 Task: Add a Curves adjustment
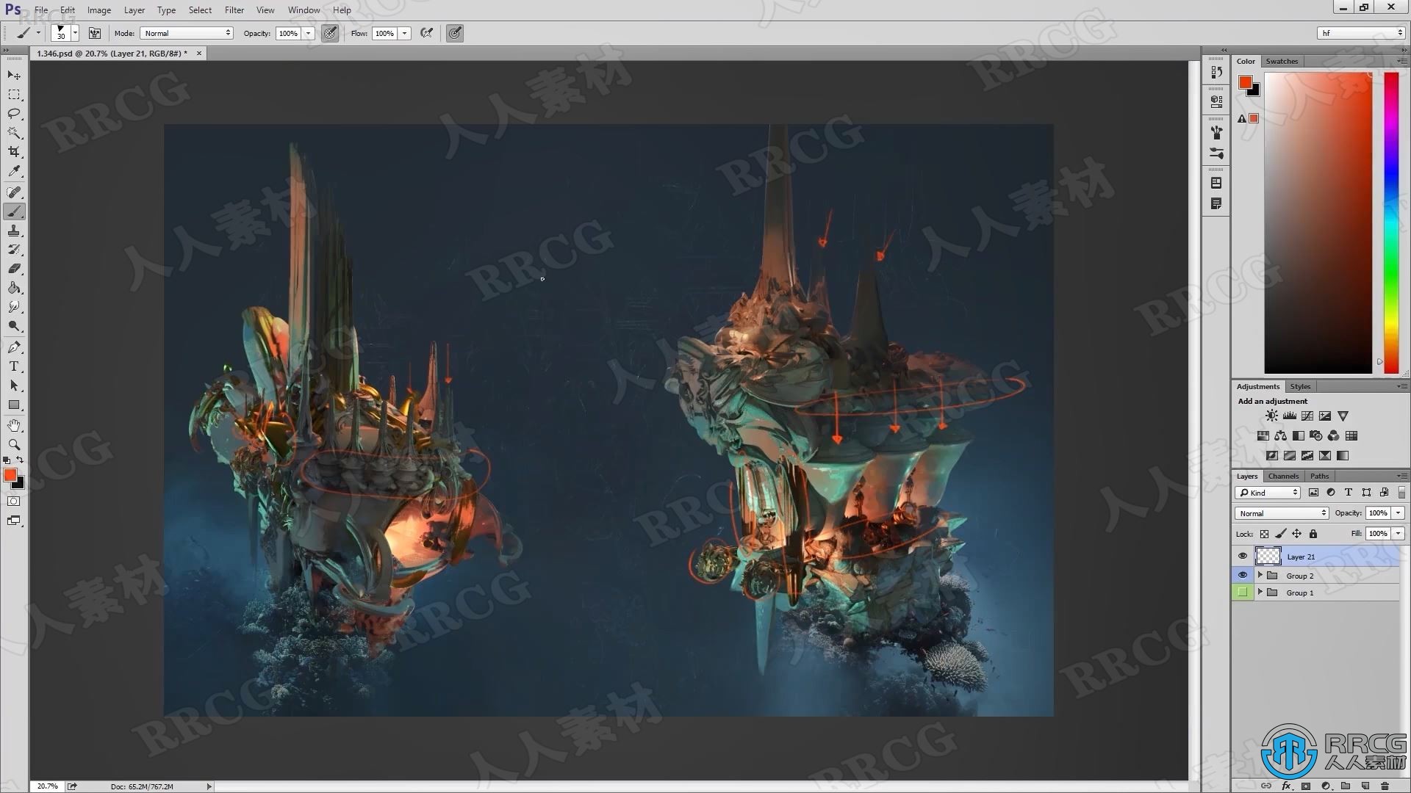coord(1307,416)
